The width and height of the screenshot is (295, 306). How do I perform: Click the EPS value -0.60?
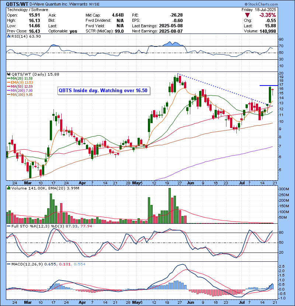coord(177,21)
